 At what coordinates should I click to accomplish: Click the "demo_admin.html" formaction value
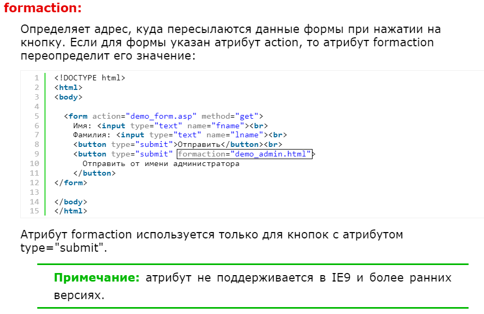click(270, 154)
